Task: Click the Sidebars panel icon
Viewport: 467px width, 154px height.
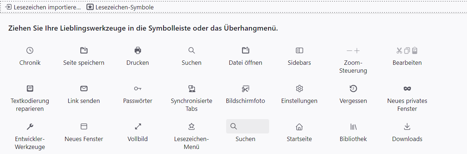Action: point(300,50)
